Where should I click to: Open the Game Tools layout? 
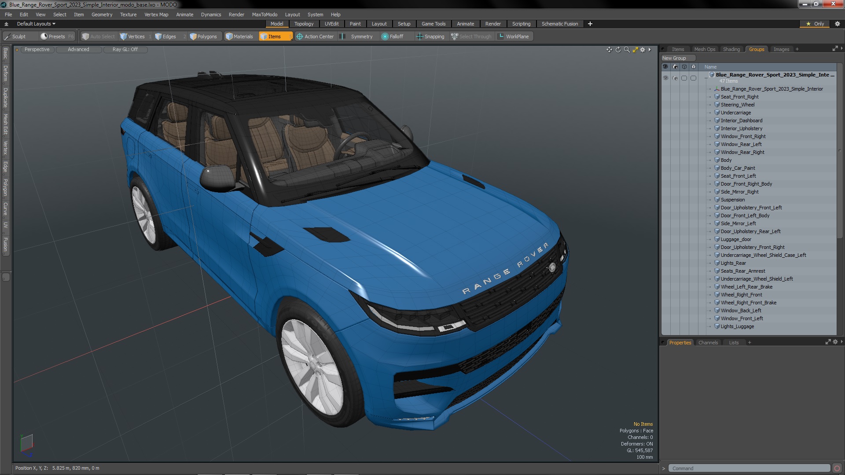(x=433, y=24)
